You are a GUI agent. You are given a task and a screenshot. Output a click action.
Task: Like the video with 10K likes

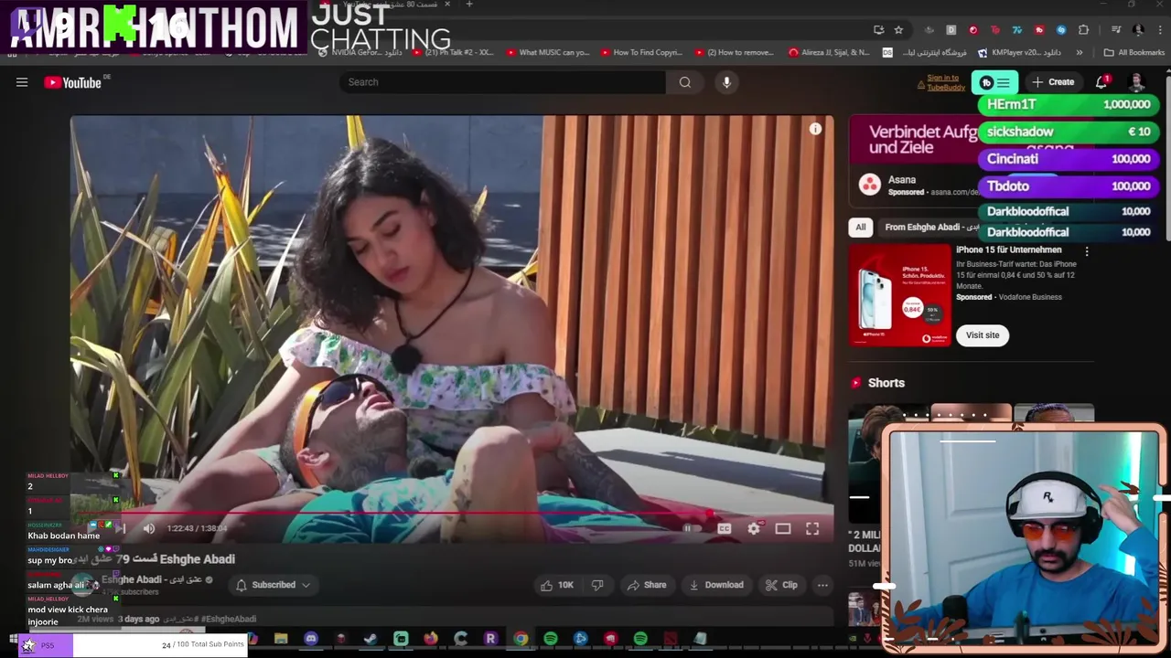557,585
